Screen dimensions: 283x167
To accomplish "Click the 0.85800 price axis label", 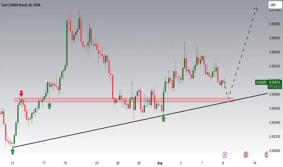I will (275, 94).
